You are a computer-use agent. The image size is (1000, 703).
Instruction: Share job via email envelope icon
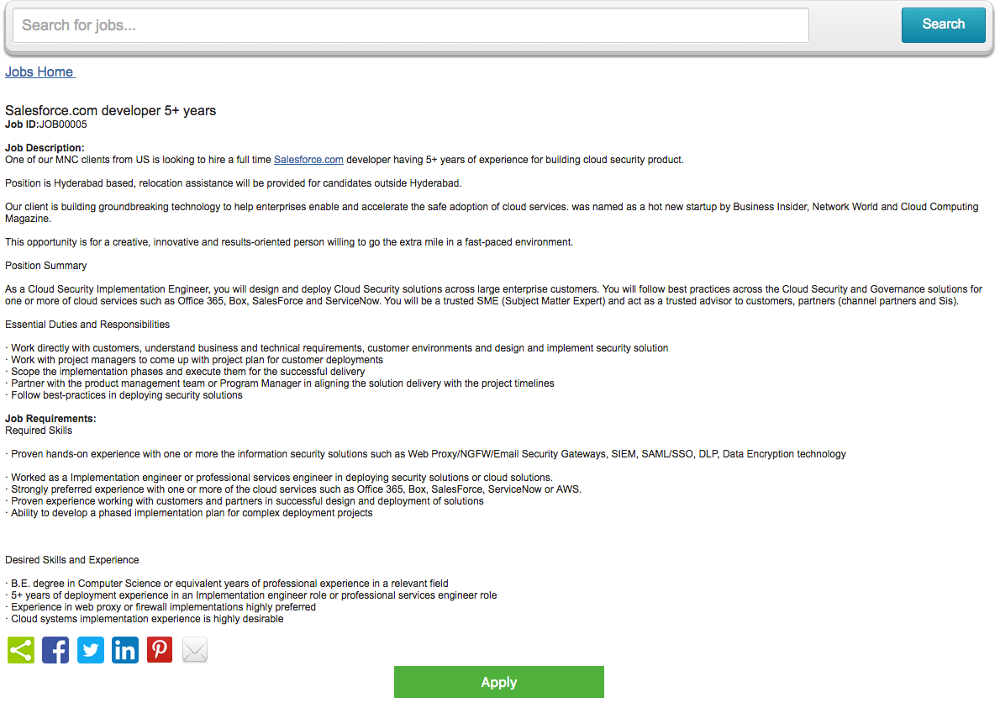point(194,650)
